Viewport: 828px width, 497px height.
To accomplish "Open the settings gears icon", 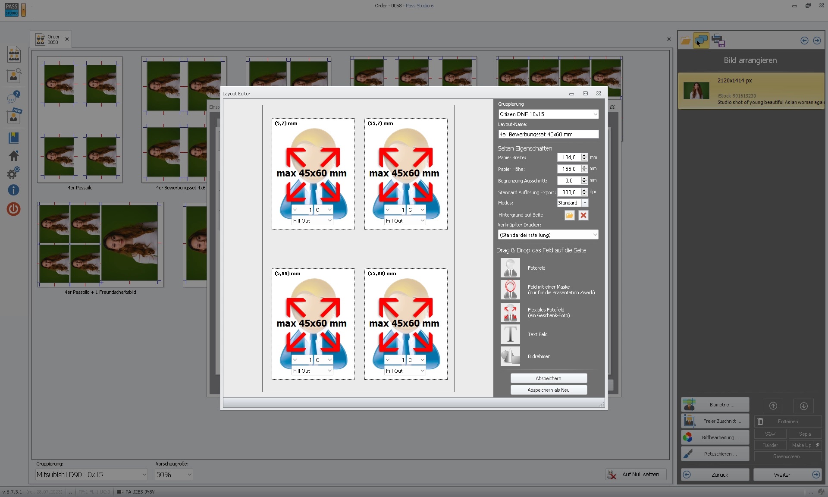I will 14,173.
